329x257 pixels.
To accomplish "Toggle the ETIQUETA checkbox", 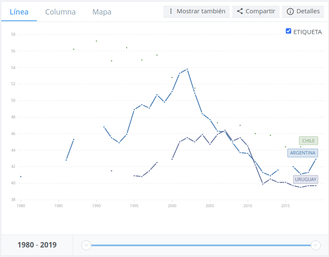I will click(289, 32).
